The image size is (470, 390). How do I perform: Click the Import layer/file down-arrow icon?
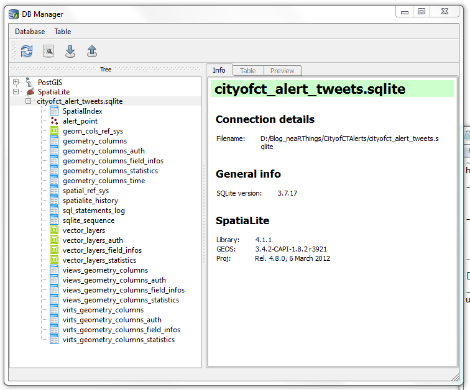(70, 51)
